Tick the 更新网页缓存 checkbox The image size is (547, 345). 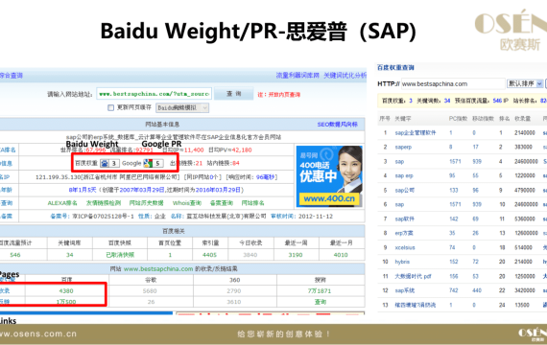click(x=111, y=107)
